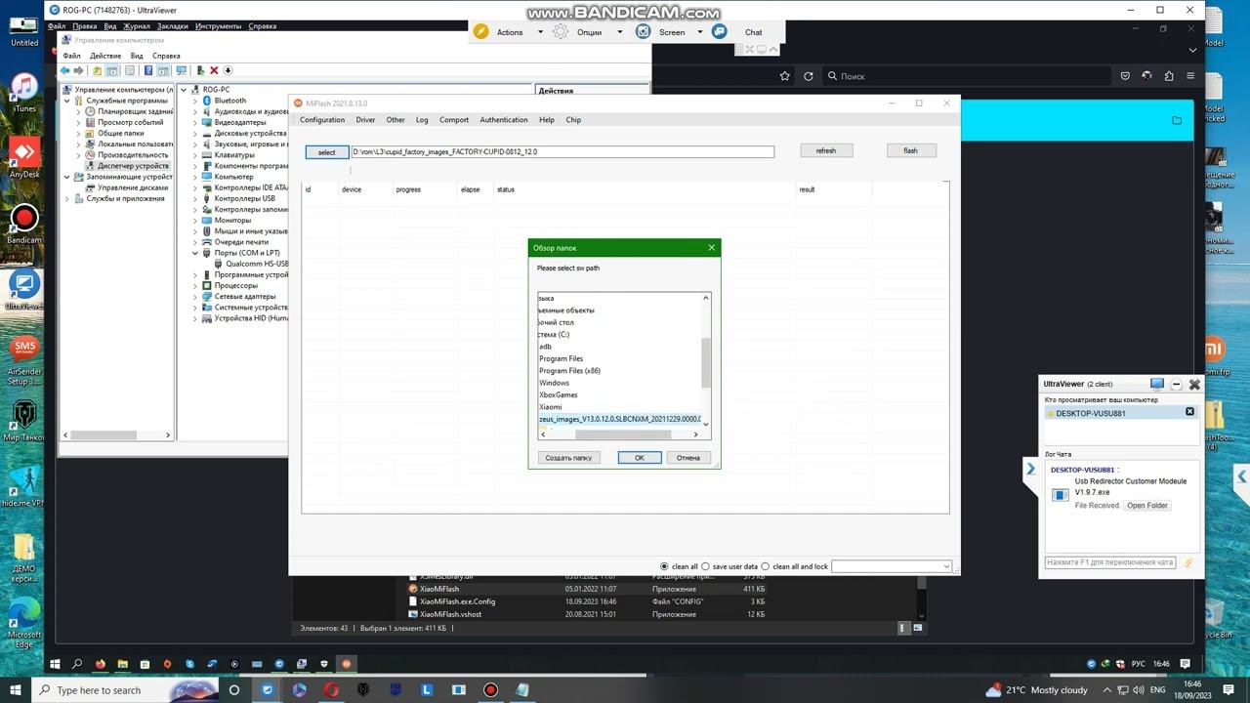Collapse the Порты (COM и LPT) node
Viewport: 1250px width, 703px height.
195,253
